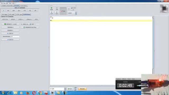169x95 pixels.
Task: Click the CIPMUX? button
Action: pyautogui.click(x=13, y=19)
